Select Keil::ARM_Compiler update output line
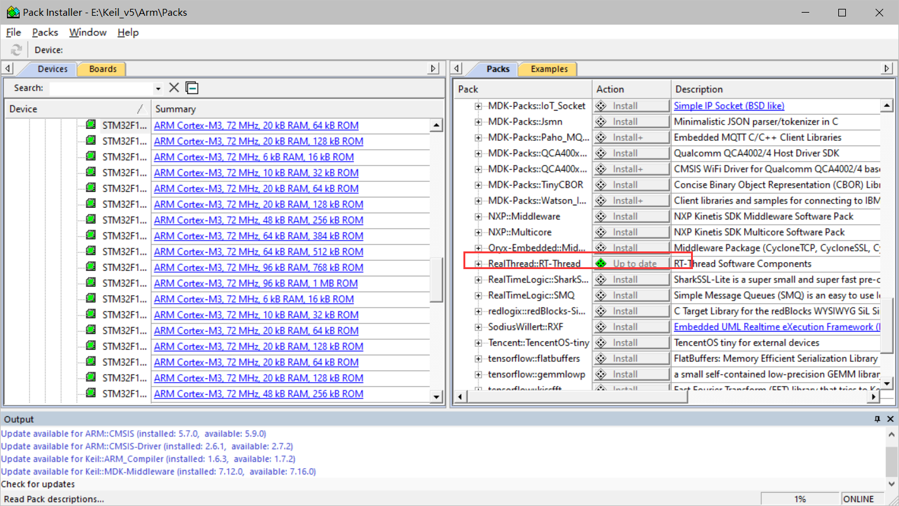This screenshot has height=506, width=899. point(148,459)
